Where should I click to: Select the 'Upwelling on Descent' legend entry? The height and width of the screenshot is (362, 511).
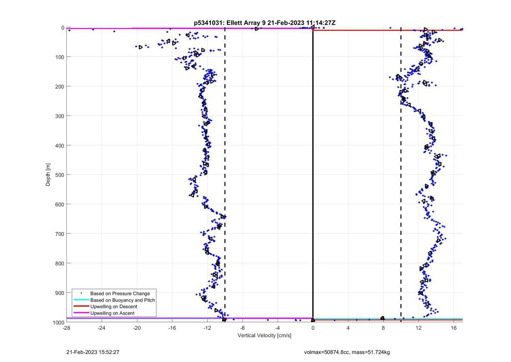(114, 307)
